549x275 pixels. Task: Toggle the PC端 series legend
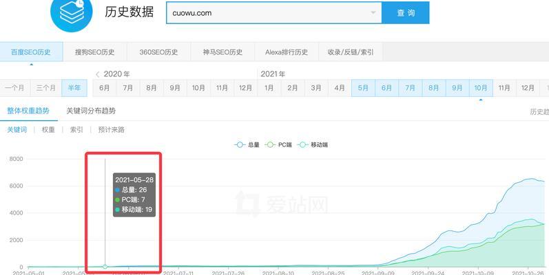coord(278,144)
